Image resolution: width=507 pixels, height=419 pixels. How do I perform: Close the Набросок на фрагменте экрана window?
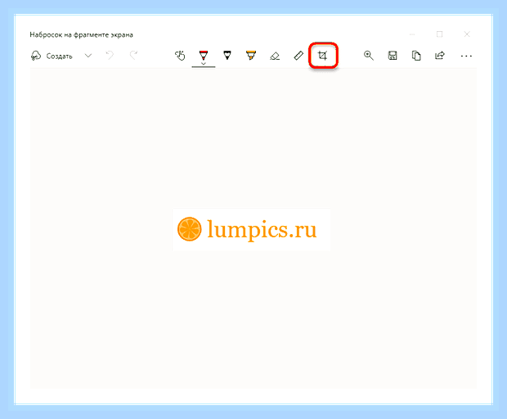click(467, 34)
